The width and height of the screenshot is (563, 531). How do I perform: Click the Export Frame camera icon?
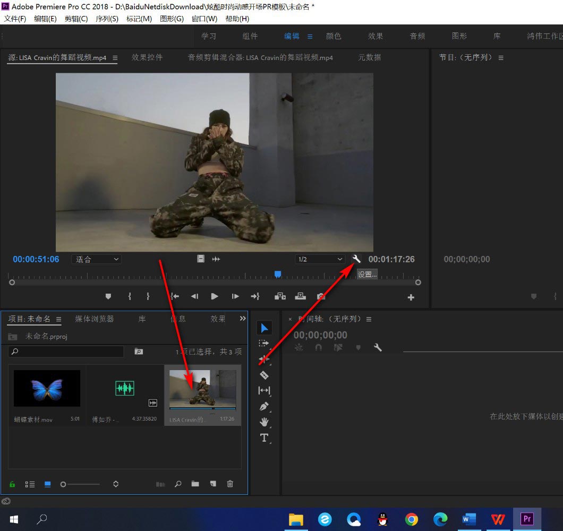click(x=321, y=296)
